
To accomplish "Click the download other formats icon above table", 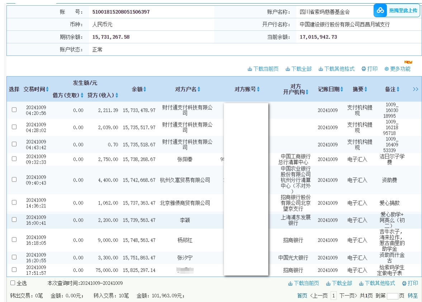I will [321, 69].
